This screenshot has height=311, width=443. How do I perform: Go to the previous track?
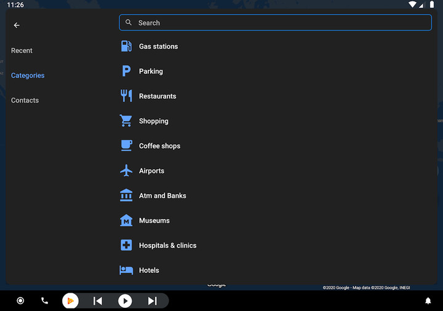click(97, 301)
